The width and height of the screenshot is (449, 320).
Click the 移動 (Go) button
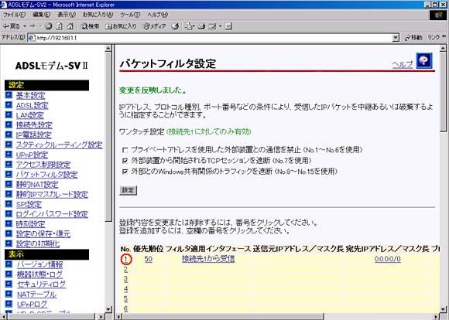413,38
